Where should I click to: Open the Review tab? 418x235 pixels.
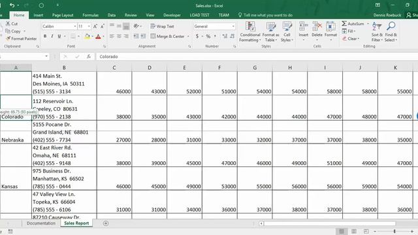[131, 15]
